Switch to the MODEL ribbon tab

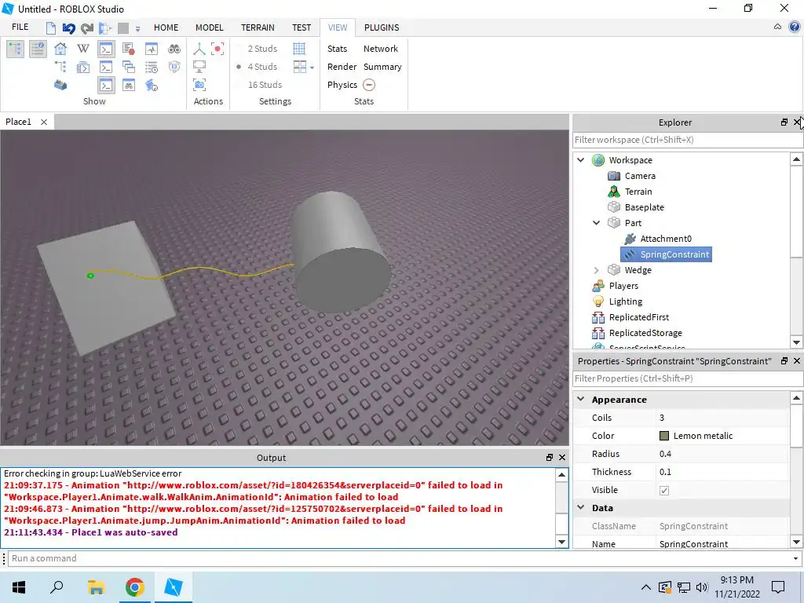(x=209, y=27)
